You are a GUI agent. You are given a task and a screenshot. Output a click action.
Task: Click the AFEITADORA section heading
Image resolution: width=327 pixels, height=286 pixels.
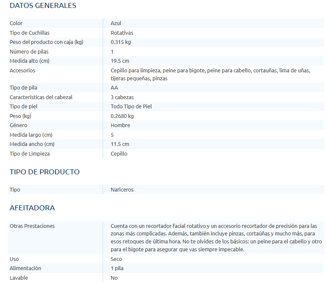click(x=32, y=208)
